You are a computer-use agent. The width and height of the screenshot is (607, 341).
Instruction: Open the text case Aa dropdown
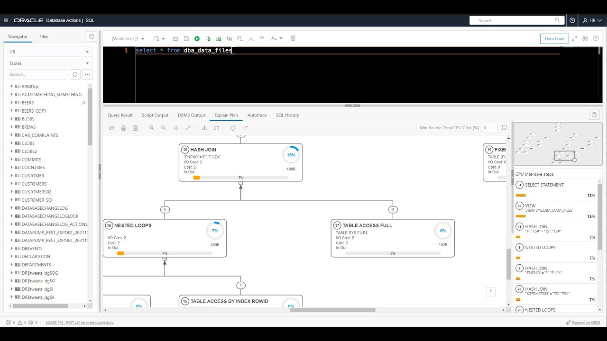[276, 38]
